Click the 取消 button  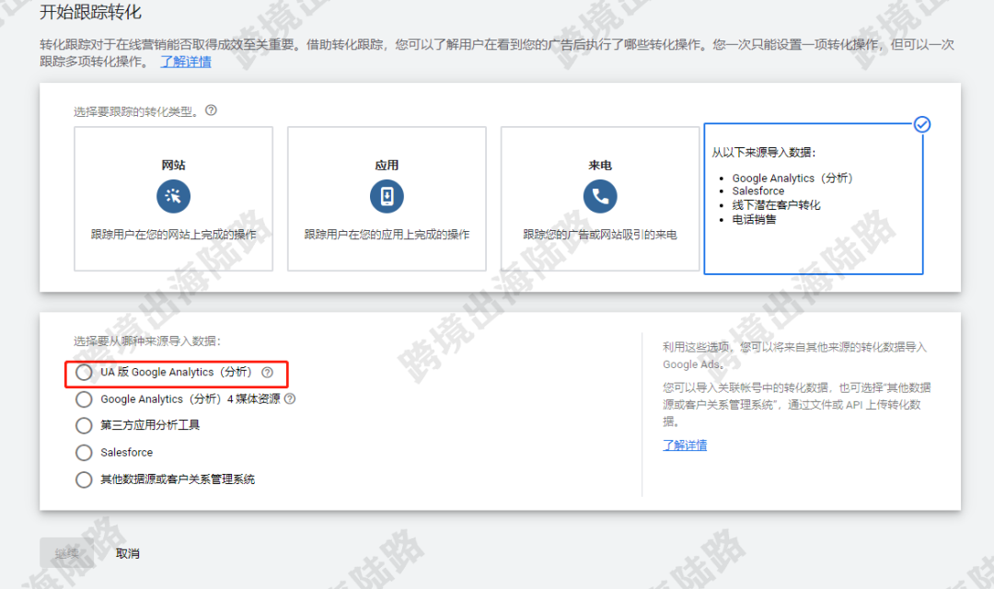click(127, 553)
